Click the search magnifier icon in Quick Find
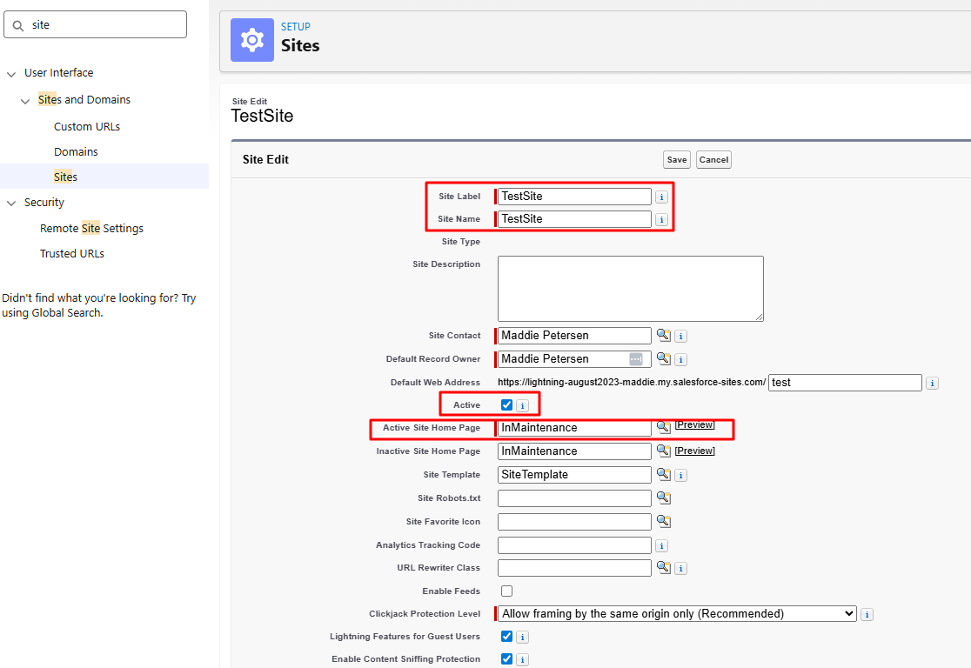 [x=18, y=25]
